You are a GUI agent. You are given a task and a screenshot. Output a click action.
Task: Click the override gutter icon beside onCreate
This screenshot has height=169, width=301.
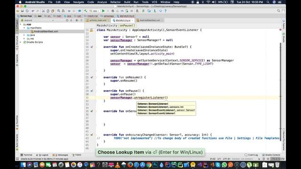coord(92,47)
